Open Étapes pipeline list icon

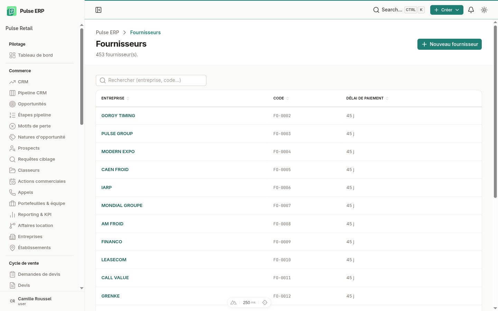click(x=12, y=115)
